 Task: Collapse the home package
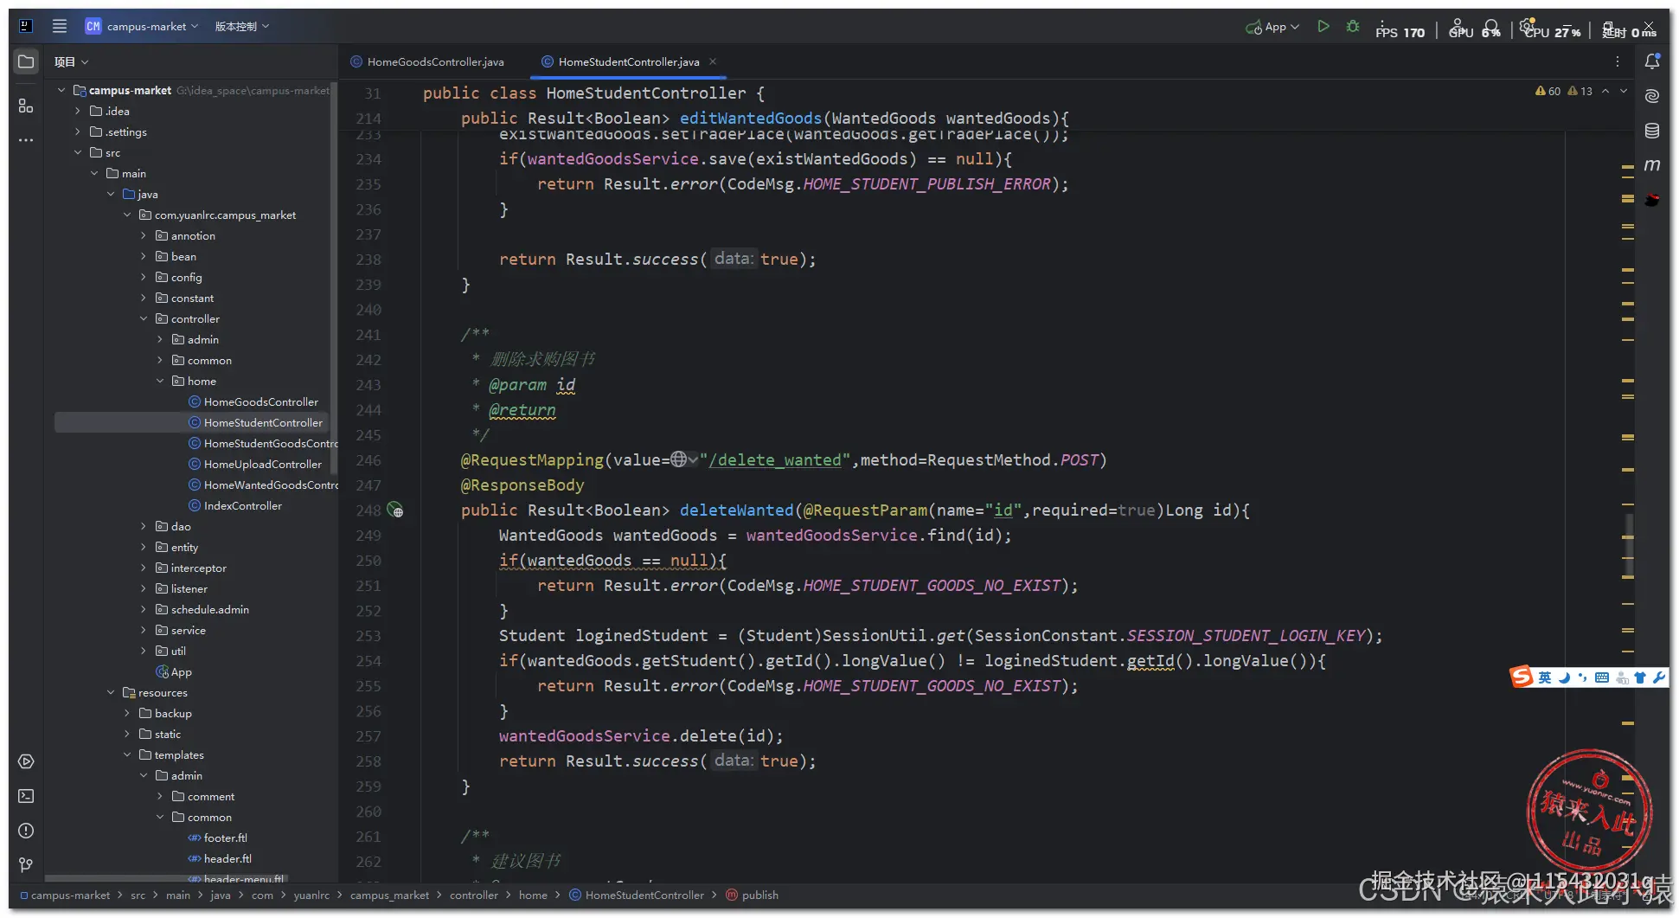(160, 381)
